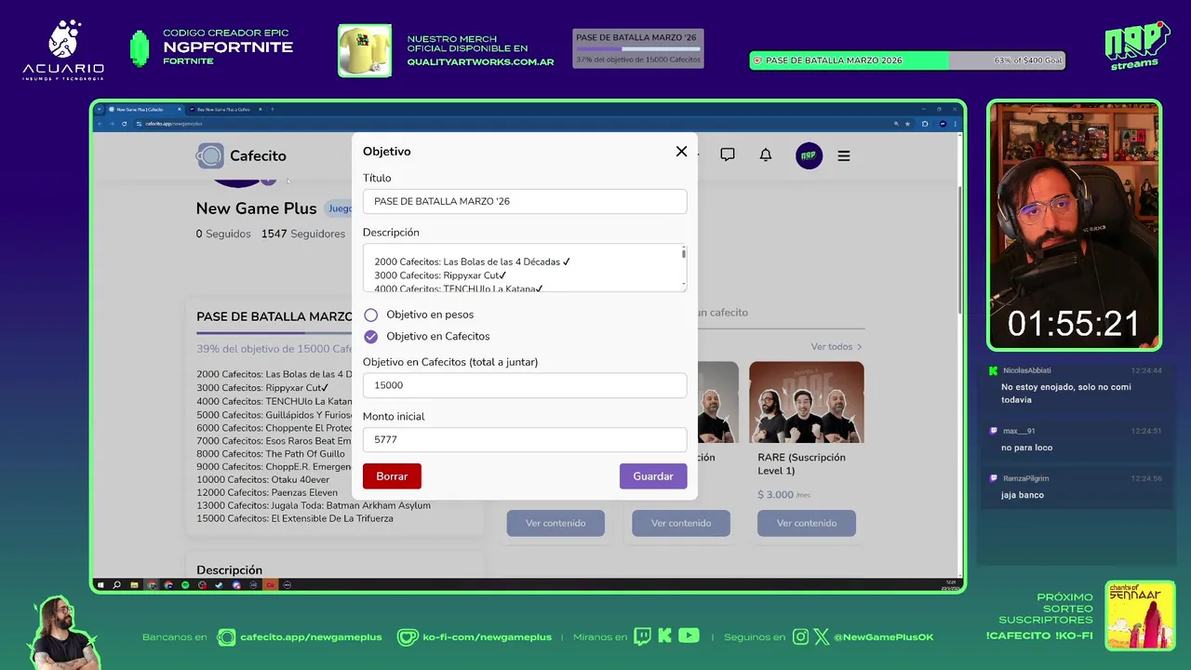Open the browser extensions icon
The image size is (1191, 670).
[925, 123]
